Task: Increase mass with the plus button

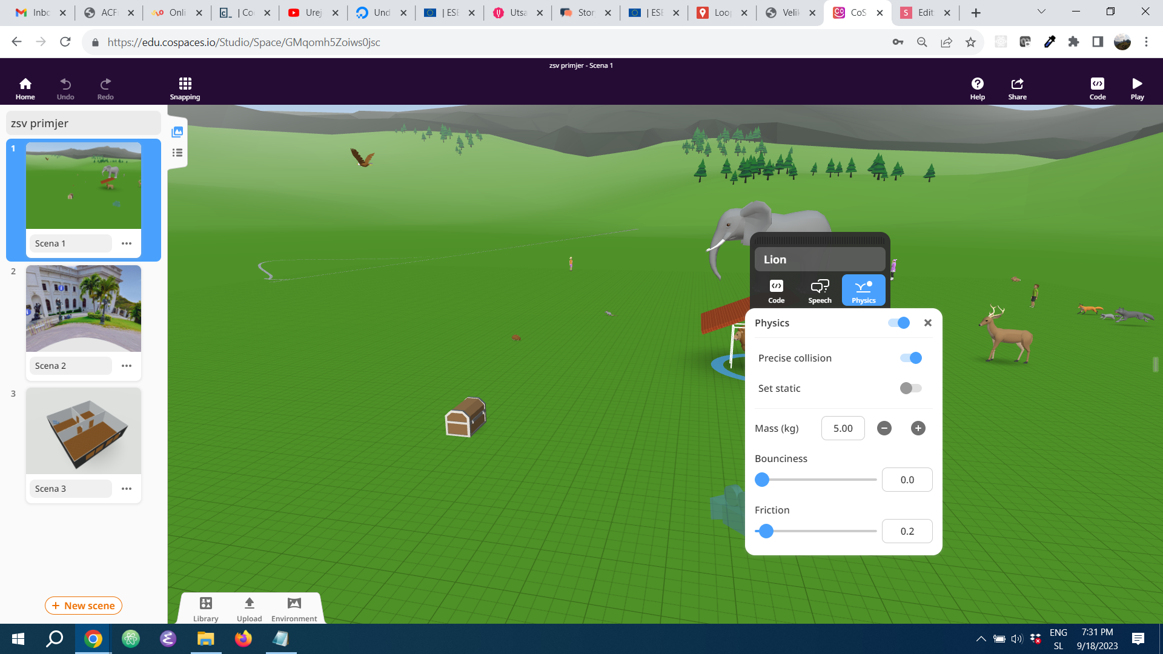Action: coord(918,428)
